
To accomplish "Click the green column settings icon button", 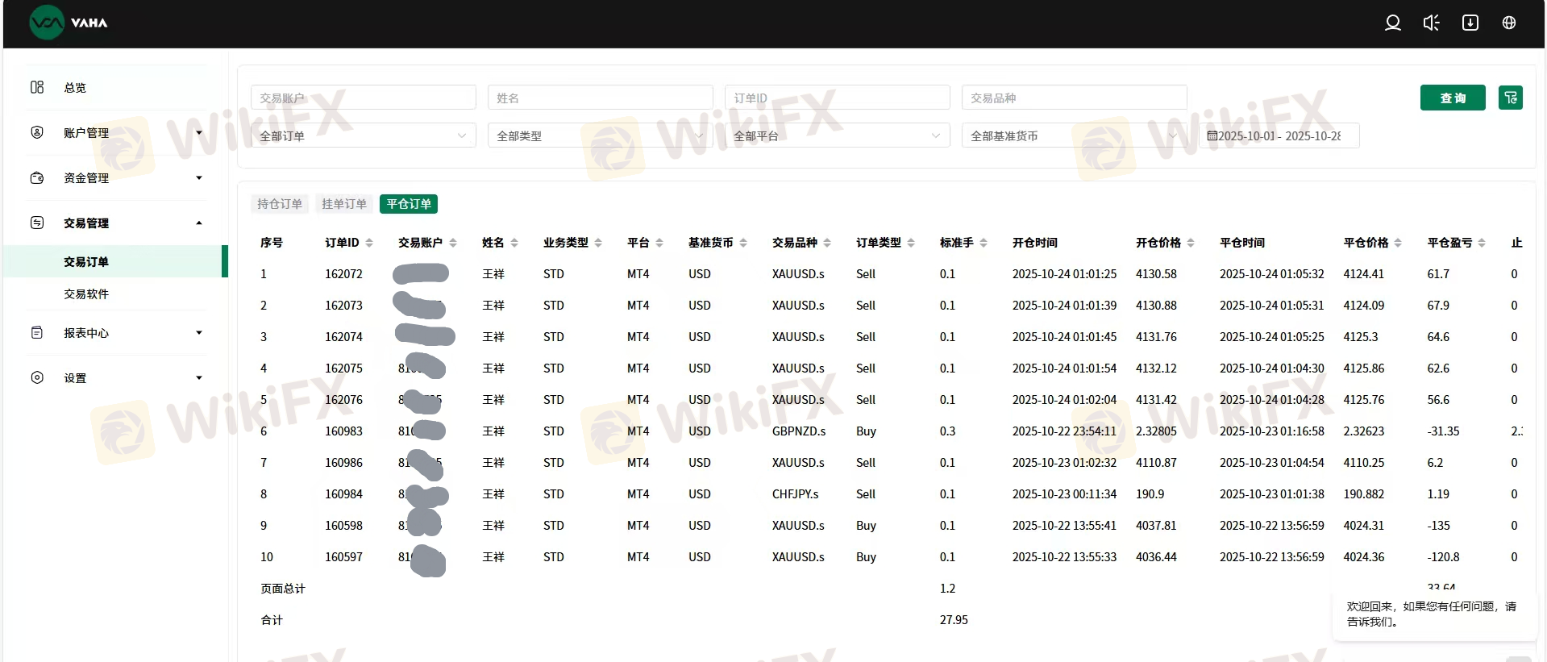I will tap(1511, 98).
